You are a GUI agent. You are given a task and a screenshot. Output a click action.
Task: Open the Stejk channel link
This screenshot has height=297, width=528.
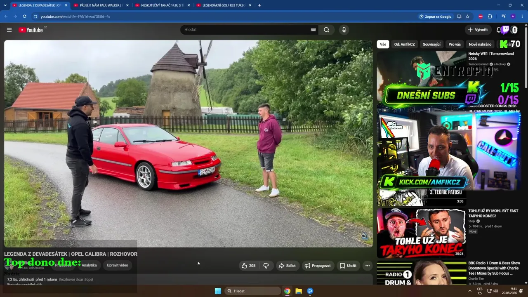[x=472, y=221]
